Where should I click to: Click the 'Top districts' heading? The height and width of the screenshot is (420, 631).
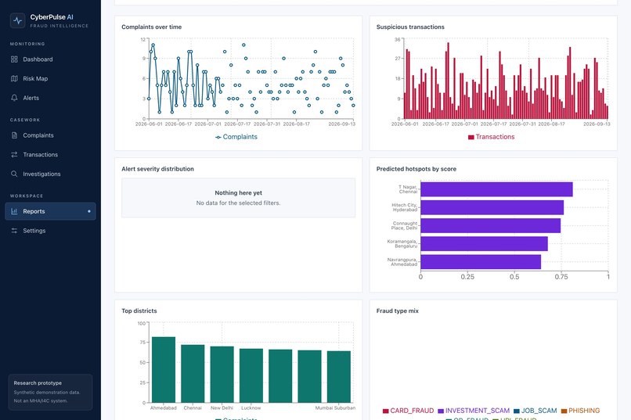(x=139, y=311)
